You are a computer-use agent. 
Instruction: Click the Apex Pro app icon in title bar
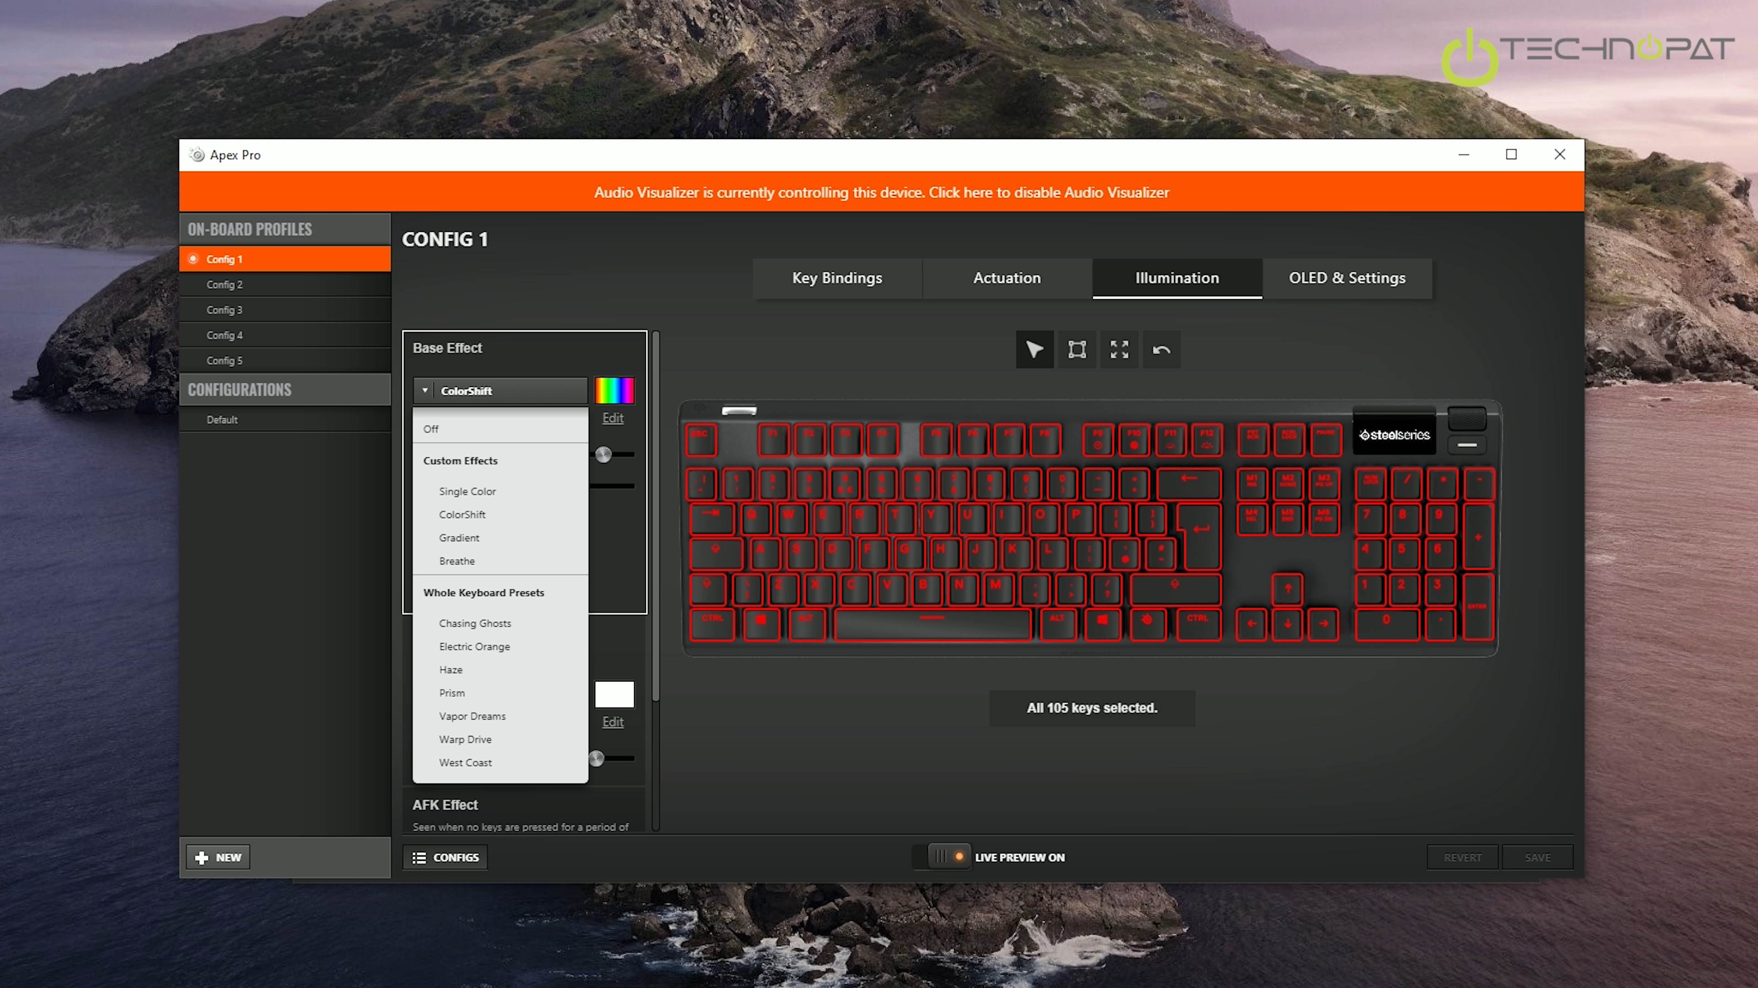[197, 155]
